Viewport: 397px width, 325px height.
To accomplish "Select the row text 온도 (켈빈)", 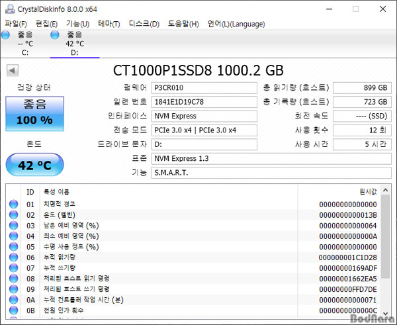I will pos(60,215).
